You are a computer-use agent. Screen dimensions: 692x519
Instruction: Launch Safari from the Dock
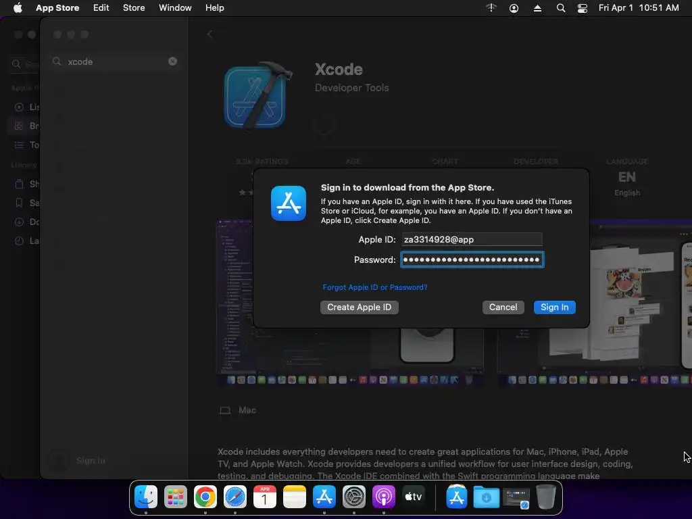tap(234, 497)
